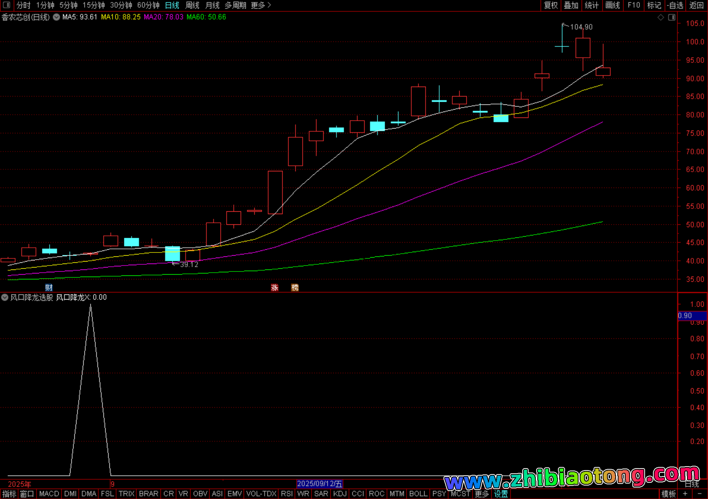Click the diamond icon above the price axis
The image size is (708, 499).
[660, 17]
